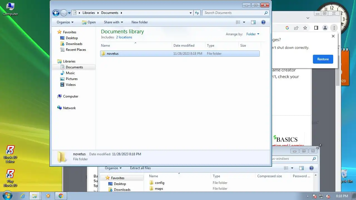Open the Organize menu in Documents window
The height and width of the screenshot is (200, 356).
tap(65, 22)
